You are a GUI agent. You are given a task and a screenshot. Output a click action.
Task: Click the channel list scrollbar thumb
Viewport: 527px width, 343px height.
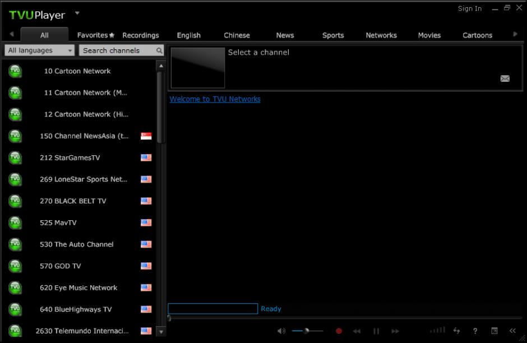click(x=161, y=108)
